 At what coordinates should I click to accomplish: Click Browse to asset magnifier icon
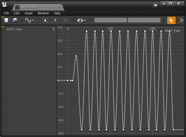pos(15,20)
